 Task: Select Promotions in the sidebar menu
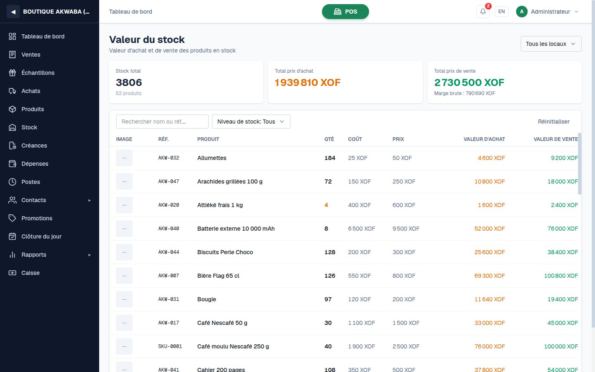pyautogui.click(x=50, y=218)
